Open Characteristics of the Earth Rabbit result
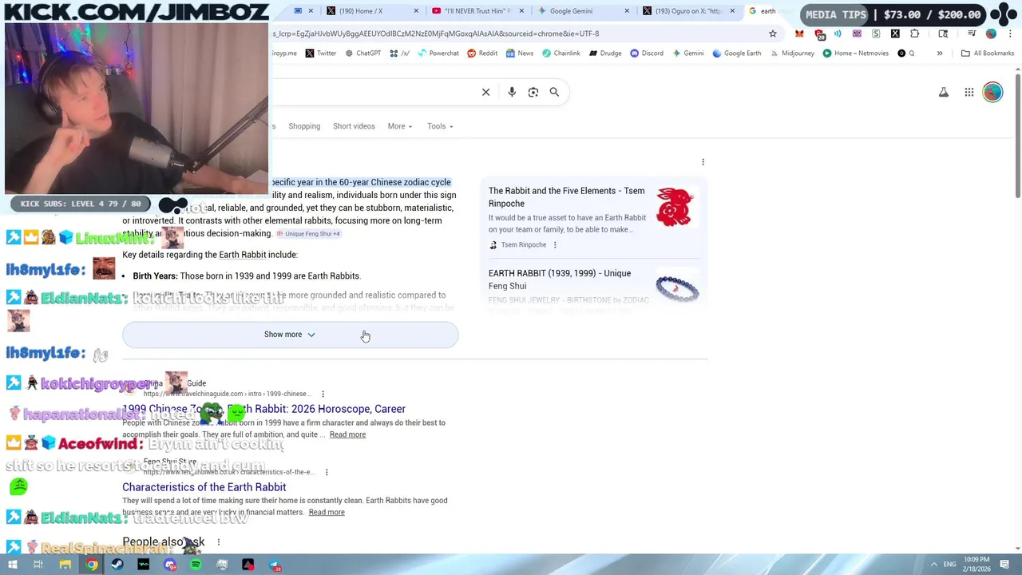 204,487
